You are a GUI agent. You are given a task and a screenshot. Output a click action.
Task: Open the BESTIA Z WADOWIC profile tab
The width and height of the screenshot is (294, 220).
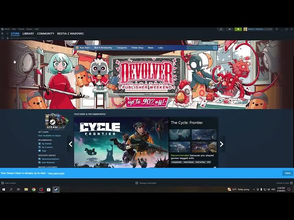click(70, 33)
